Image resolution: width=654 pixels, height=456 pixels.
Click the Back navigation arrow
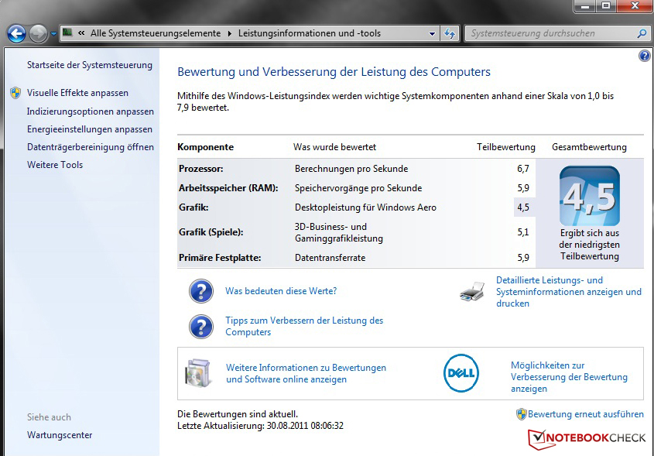click(x=17, y=34)
